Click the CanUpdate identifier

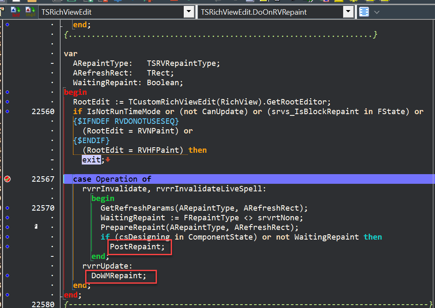pyautogui.click(x=222, y=112)
